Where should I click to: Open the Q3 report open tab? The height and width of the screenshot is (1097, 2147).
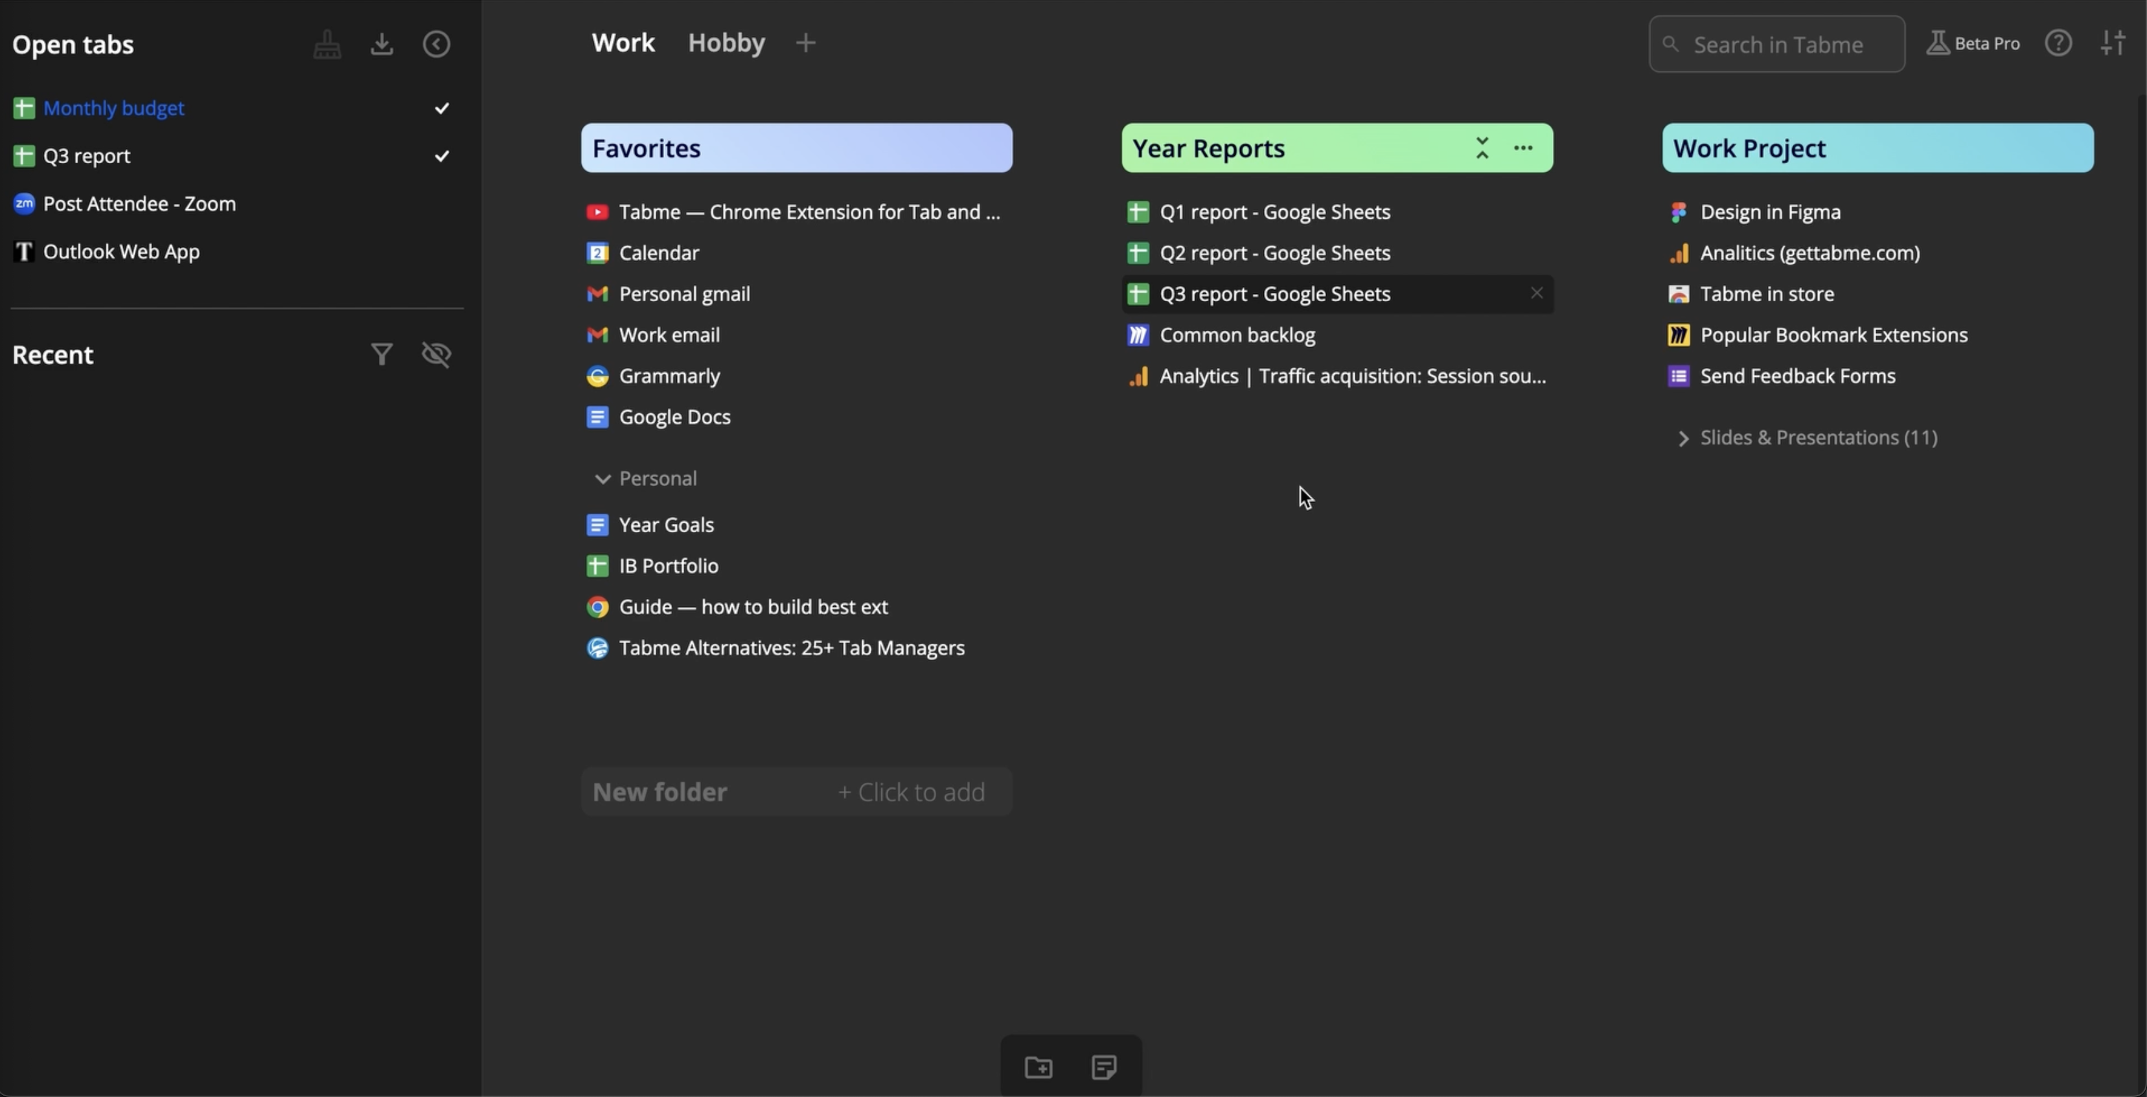pyautogui.click(x=87, y=156)
